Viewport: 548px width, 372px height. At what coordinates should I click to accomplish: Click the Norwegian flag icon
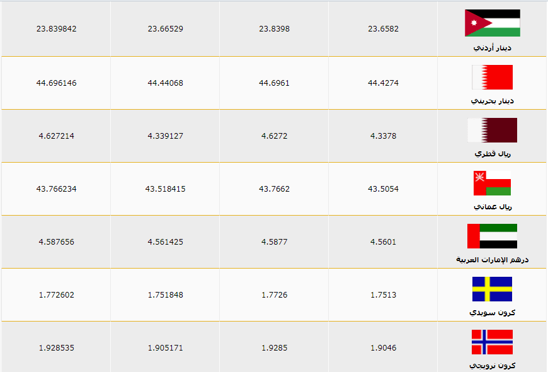pos(492,342)
